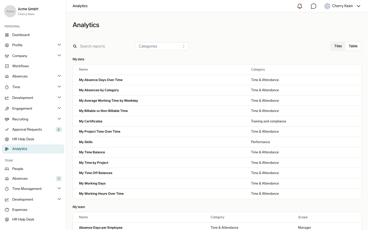Click the personal HR Help Desk lifebuoy icon

[7, 139]
